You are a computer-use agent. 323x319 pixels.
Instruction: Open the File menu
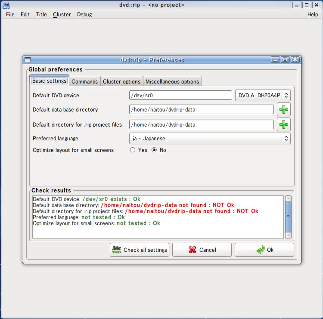pos(10,15)
